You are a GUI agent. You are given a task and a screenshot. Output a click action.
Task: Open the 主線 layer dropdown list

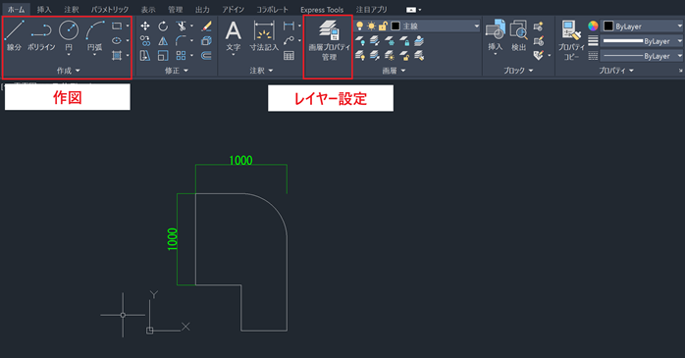pyautogui.click(x=476, y=26)
